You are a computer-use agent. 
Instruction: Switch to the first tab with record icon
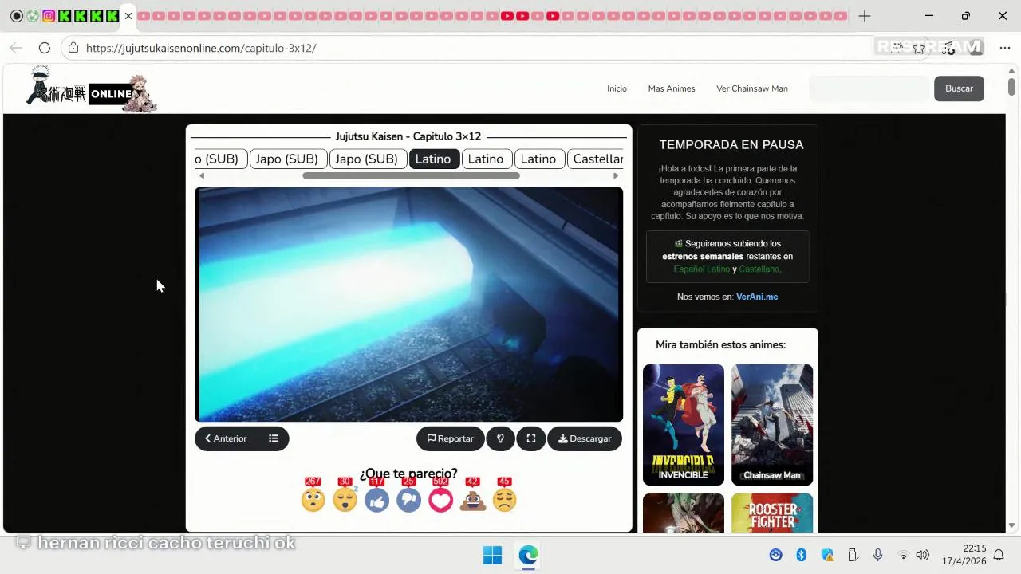pos(17,16)
